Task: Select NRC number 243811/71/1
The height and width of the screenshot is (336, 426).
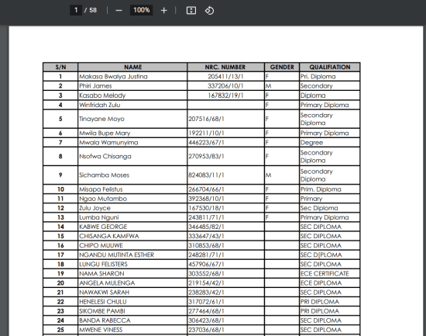Action: [x=206, y=217]
